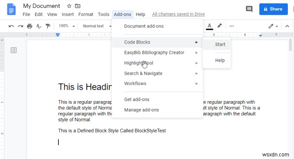Click the left indent ruler marker

click(x=58, y=35)
